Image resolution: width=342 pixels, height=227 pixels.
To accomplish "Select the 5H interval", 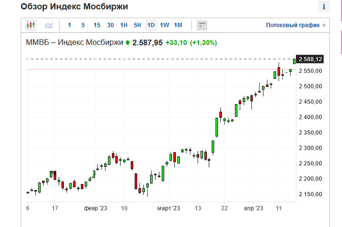I will pyautogui.click(x=137, y=25).
